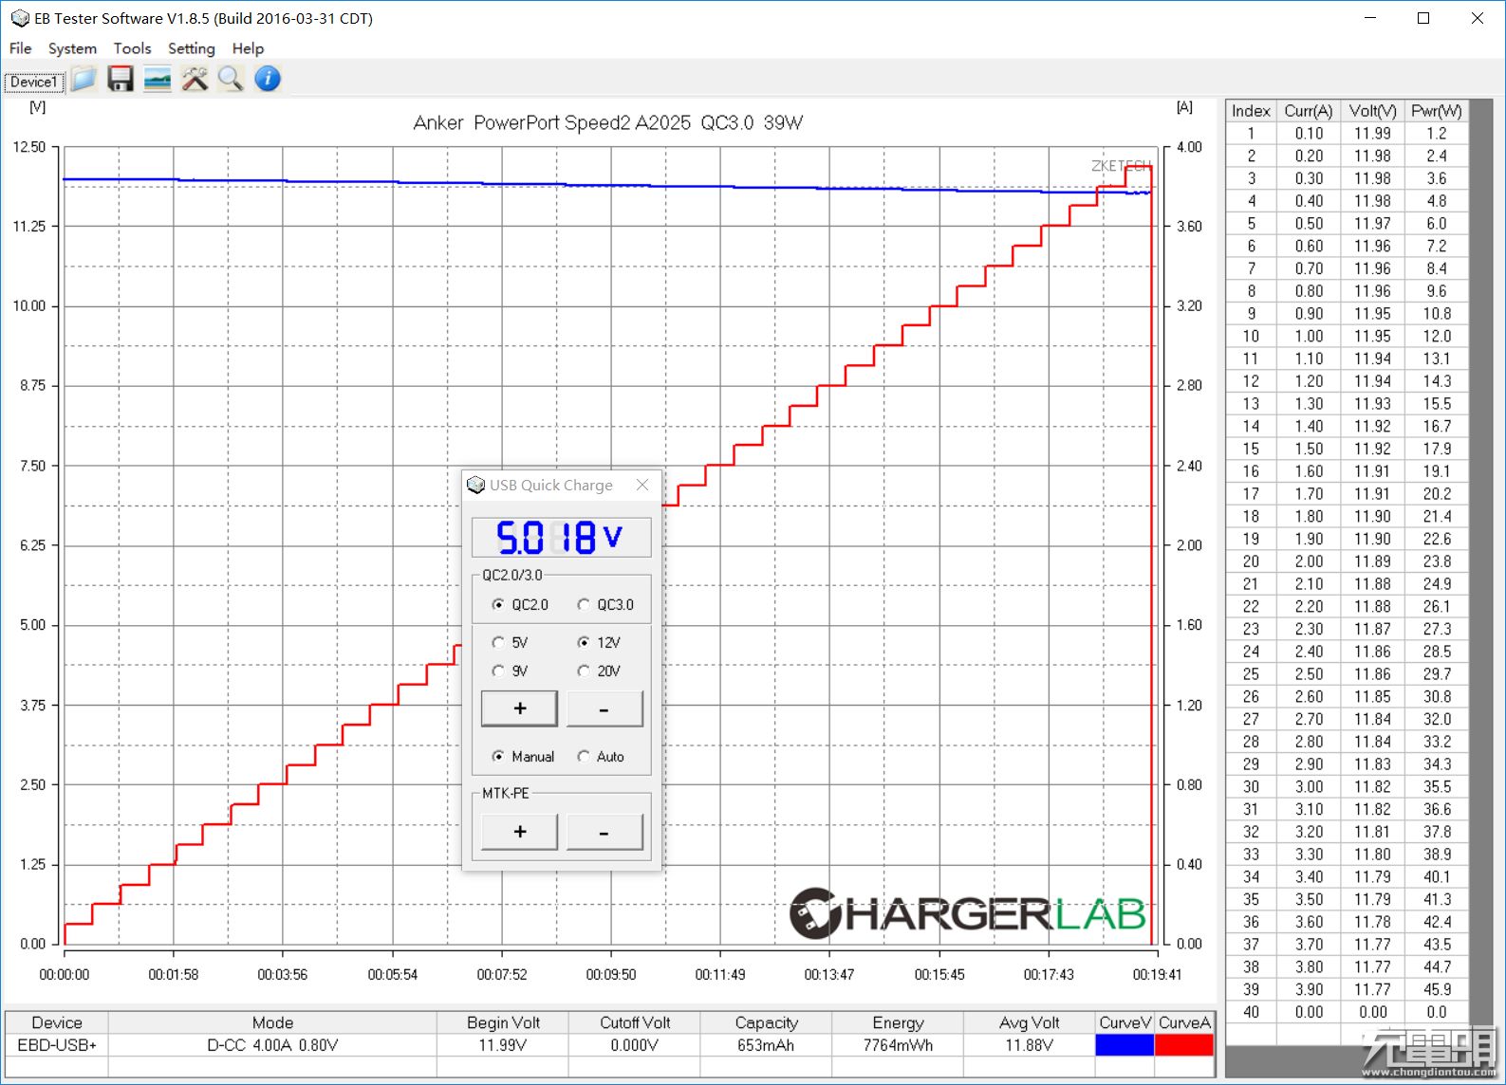Click the 45.9 power cell
The width and height of the screenshot is (1506, 1085).
point(1437,989)
